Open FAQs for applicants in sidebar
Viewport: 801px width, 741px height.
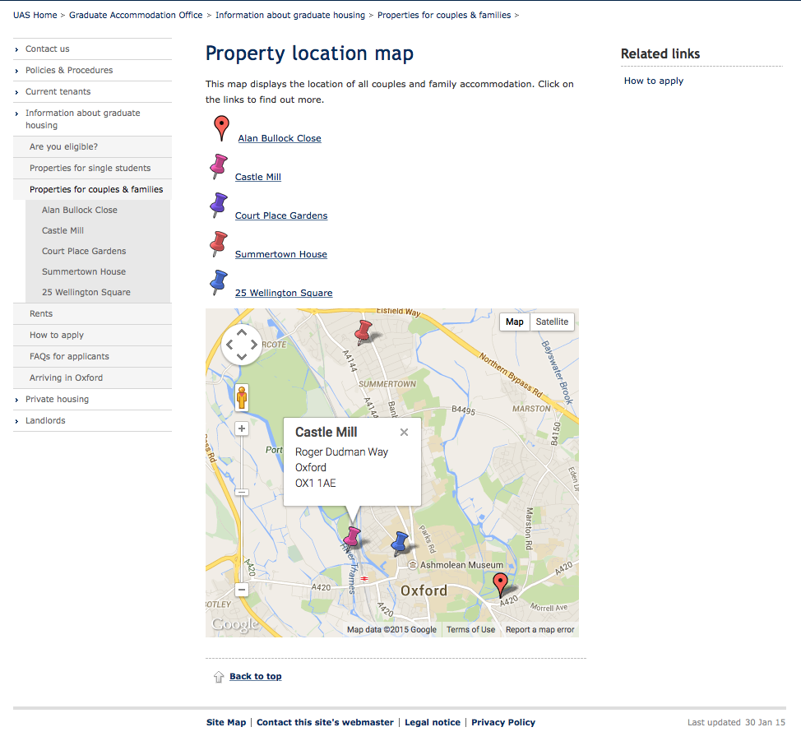click(69, 357)
